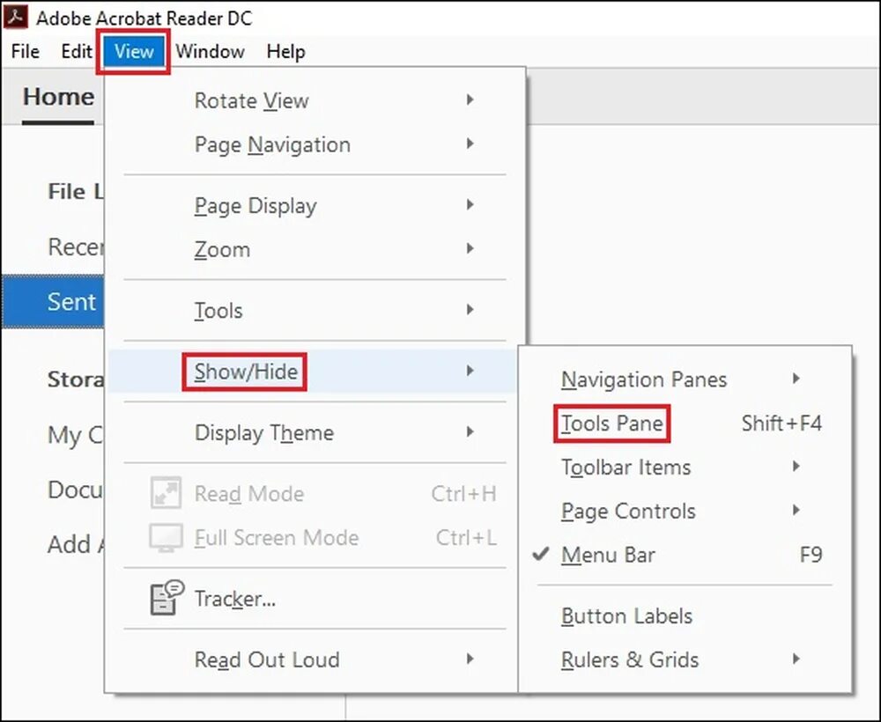This screenshot has width=881, height=722.
Task: Click the Shift+F4 shortcut text
Action: point(781,424)
